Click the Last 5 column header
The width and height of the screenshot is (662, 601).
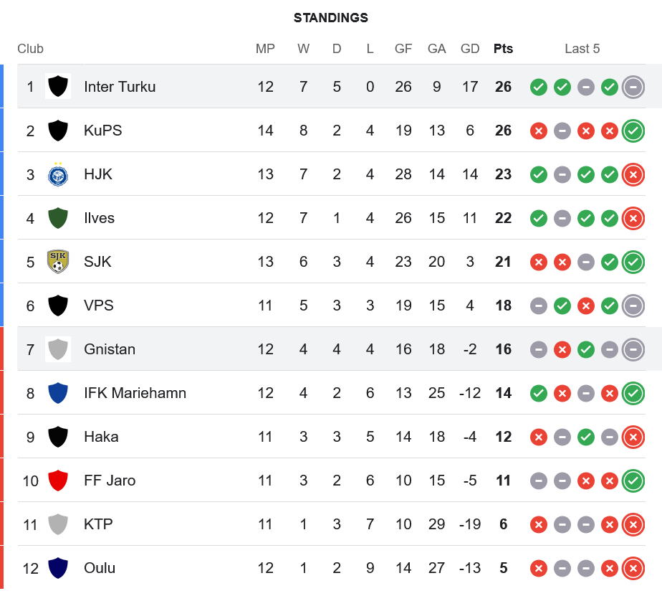pos(582,49)
